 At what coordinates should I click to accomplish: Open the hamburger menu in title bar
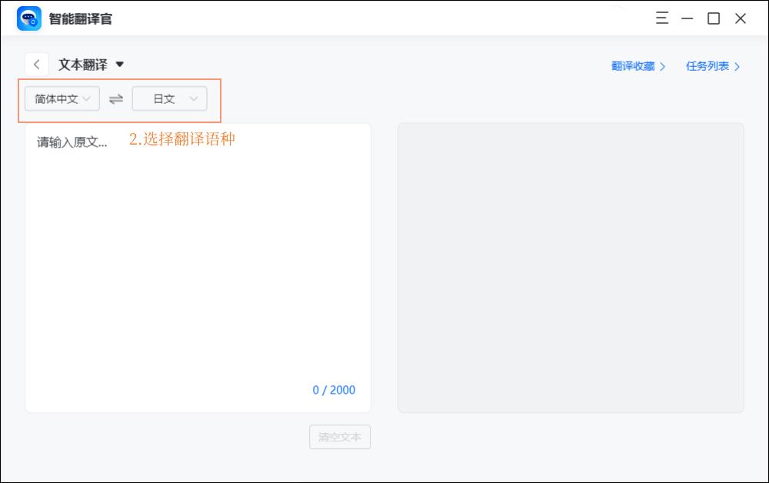pos(662,18)
